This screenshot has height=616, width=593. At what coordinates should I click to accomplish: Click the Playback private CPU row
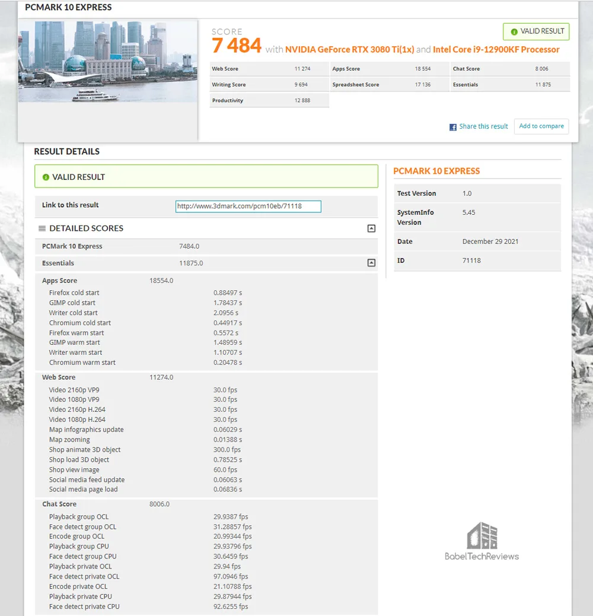coord(206,597)
